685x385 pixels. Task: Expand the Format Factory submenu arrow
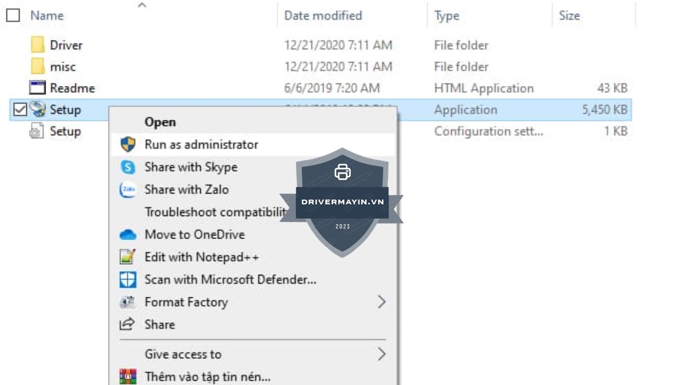(x=381, y=302)
